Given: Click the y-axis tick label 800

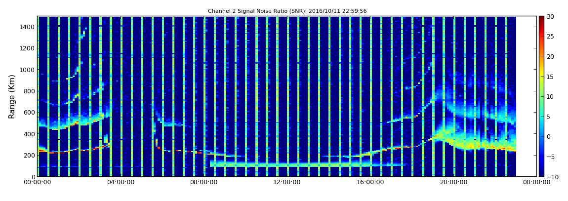Looking at the screenshot, I should click(x=29, y=91).
